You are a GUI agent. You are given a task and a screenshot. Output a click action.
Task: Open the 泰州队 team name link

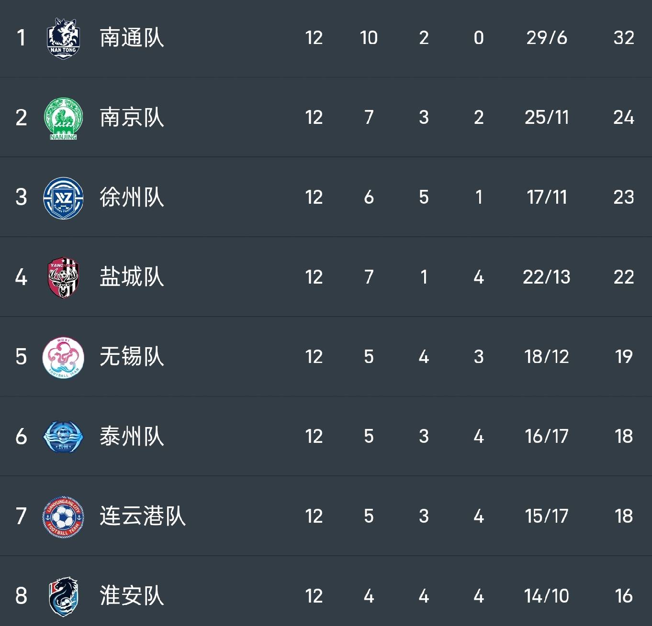click(x=132, y=436)
